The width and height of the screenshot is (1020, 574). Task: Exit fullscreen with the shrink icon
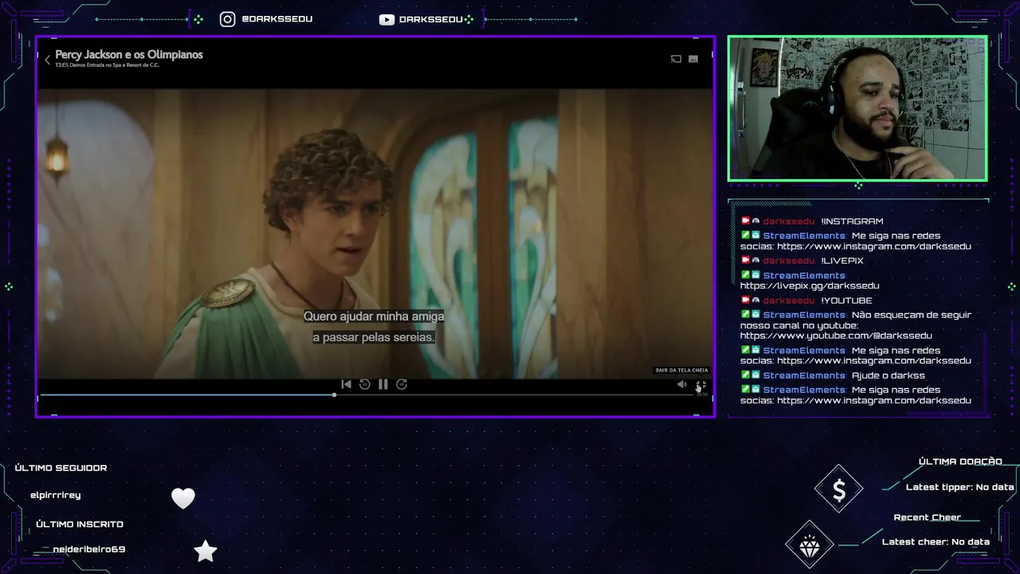click(700, 385)
